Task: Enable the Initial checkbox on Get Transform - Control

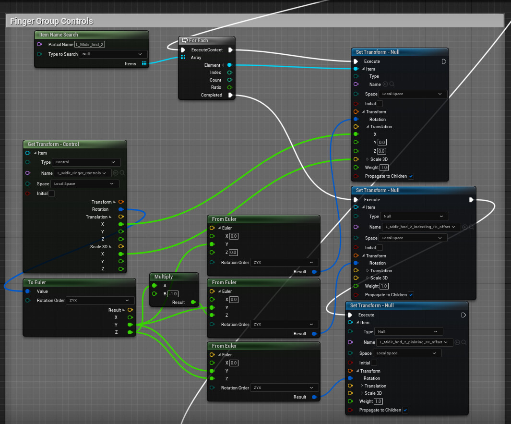Action: 52,194
